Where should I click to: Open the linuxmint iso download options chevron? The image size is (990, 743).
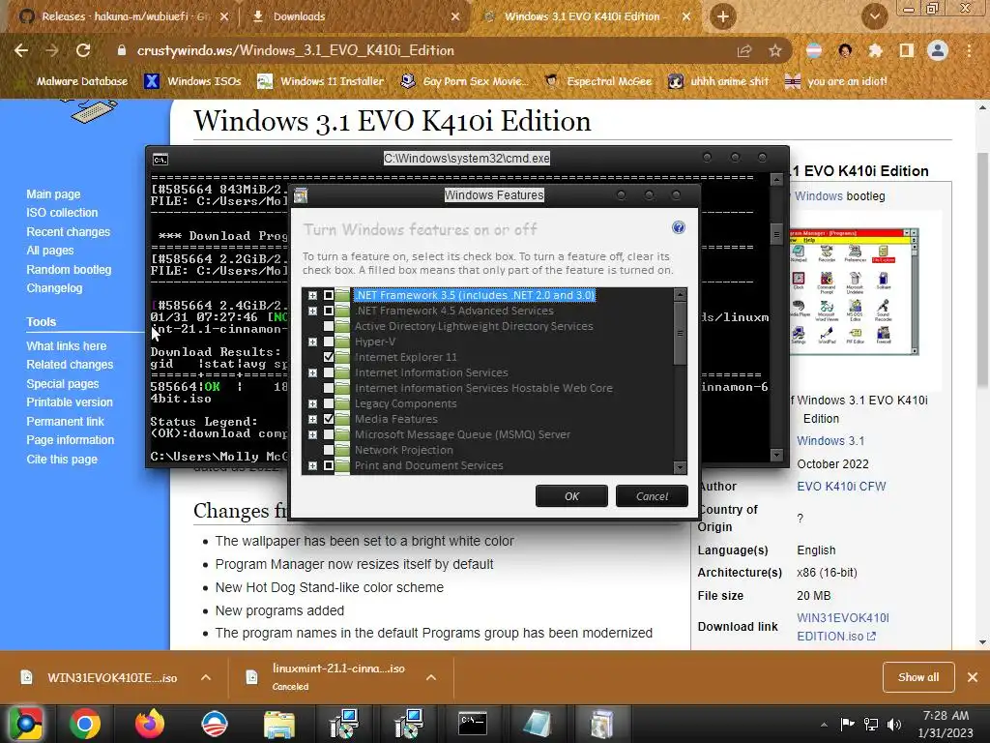click(431, 677)
